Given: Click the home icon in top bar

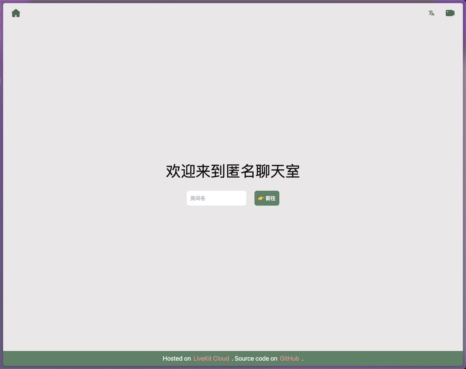Looking at the screenshot, I should pos(16,13).
